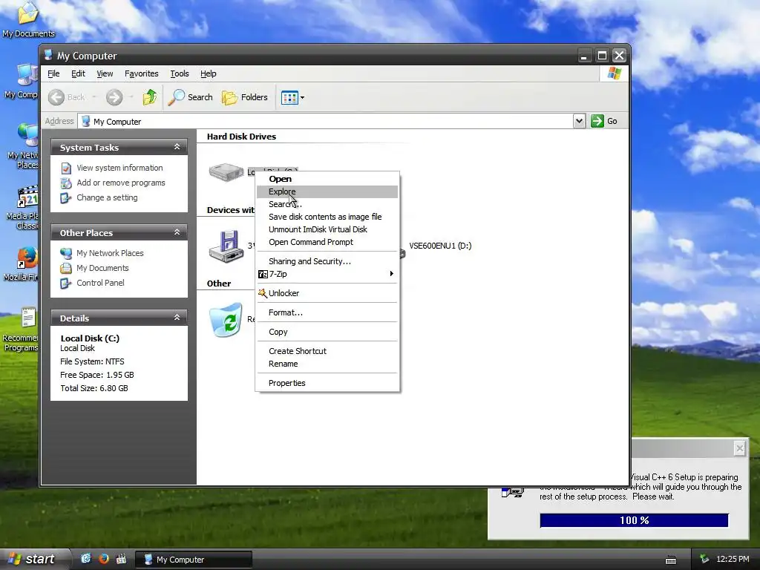Go up one folder level
760x570 pixels.
pyautogui.click(x=150, y=97)
